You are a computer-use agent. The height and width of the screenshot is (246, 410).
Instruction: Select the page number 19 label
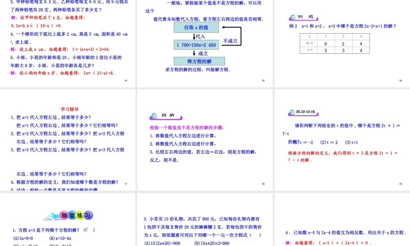tap(400, 184)
